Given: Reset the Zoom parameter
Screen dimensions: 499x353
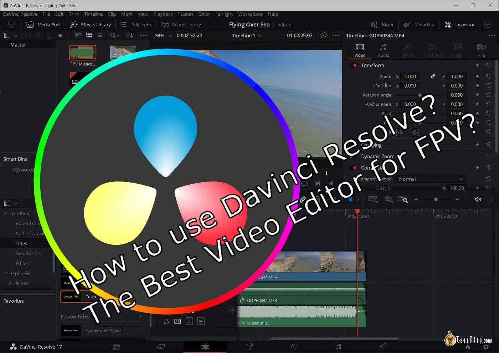Looking at the screenshot, I should click(489, 77).
